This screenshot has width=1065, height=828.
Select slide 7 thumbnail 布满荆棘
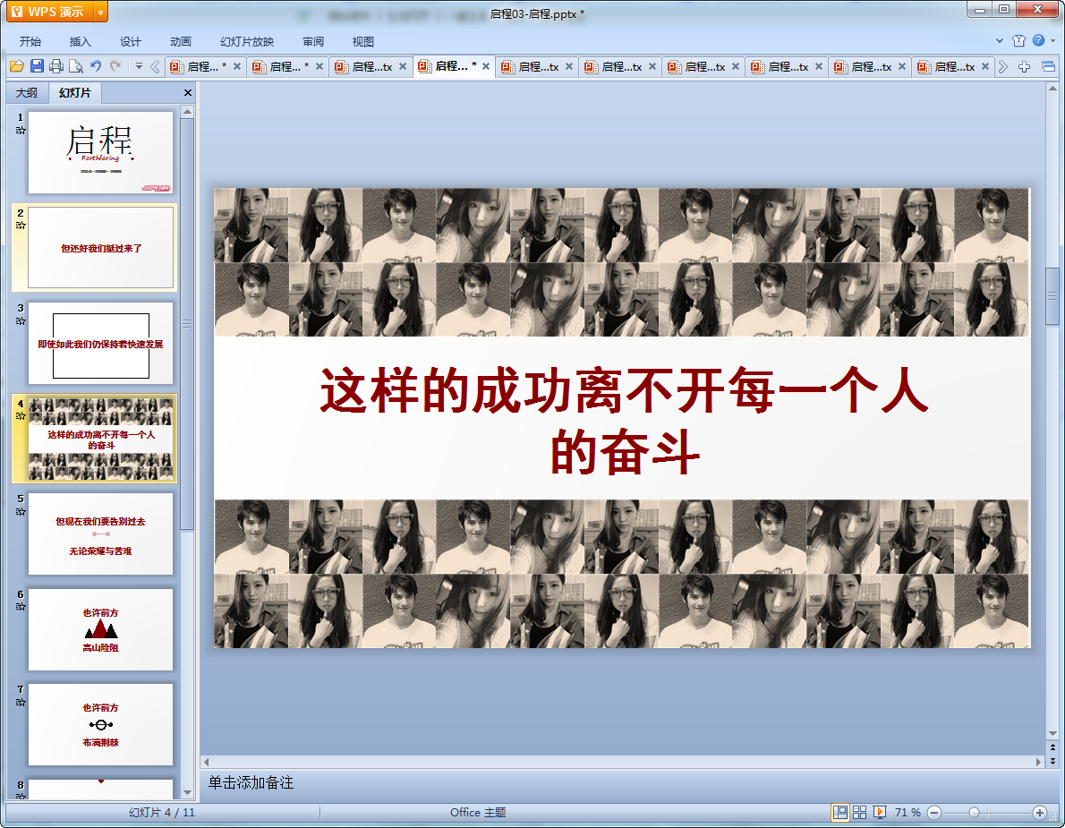pos(100,725)
